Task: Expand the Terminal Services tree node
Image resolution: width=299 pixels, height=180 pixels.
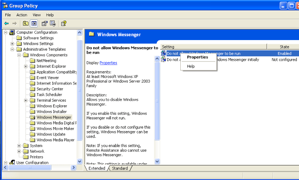Action: click(x=26, y=100)
